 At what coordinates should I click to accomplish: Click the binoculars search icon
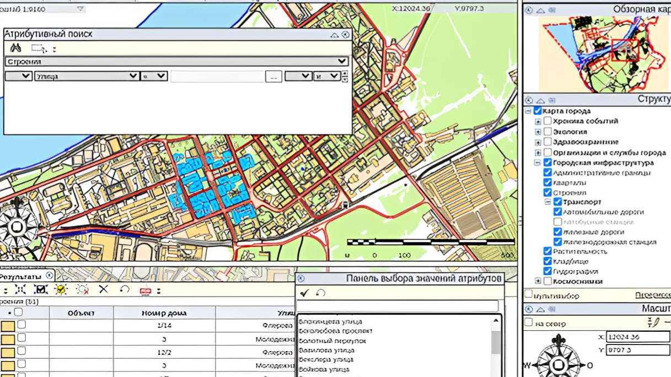(15, 48)
